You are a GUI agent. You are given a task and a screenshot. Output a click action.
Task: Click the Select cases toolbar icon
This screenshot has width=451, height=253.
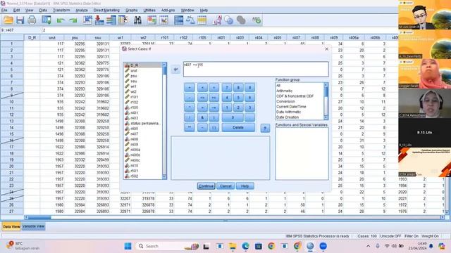(202, 20)
